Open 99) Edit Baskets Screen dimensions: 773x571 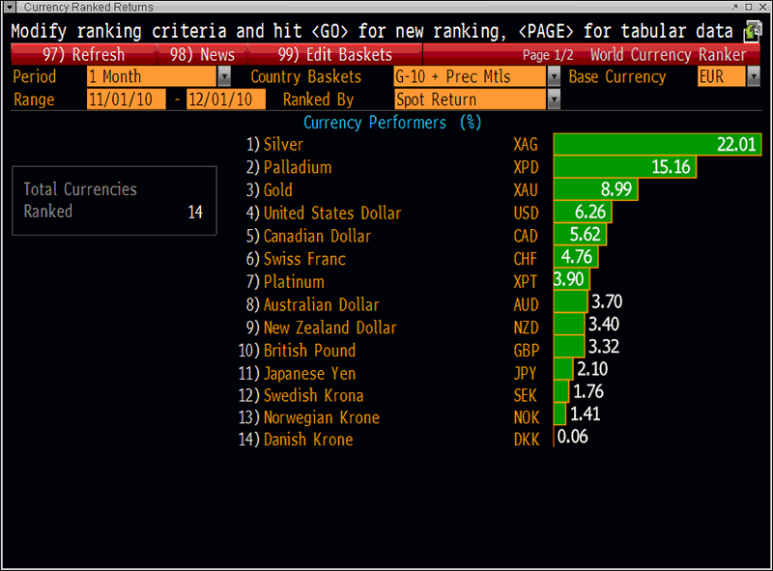[x=334, y=54]
